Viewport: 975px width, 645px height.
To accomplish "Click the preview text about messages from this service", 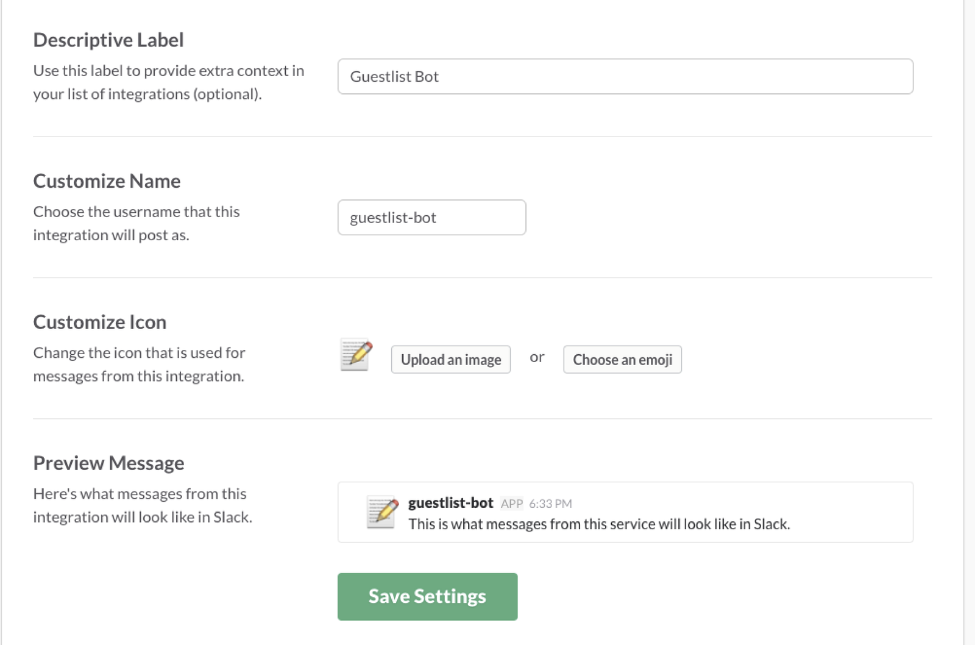I will click(x=599, y=524).
